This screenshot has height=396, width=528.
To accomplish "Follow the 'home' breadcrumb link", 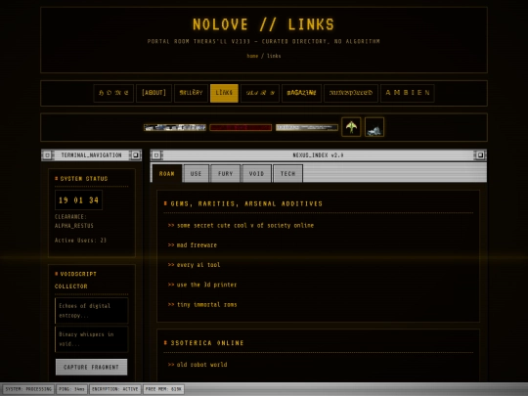I will (252, 56).
